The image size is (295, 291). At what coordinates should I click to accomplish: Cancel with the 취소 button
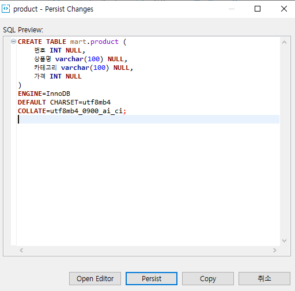pos(264,278)
